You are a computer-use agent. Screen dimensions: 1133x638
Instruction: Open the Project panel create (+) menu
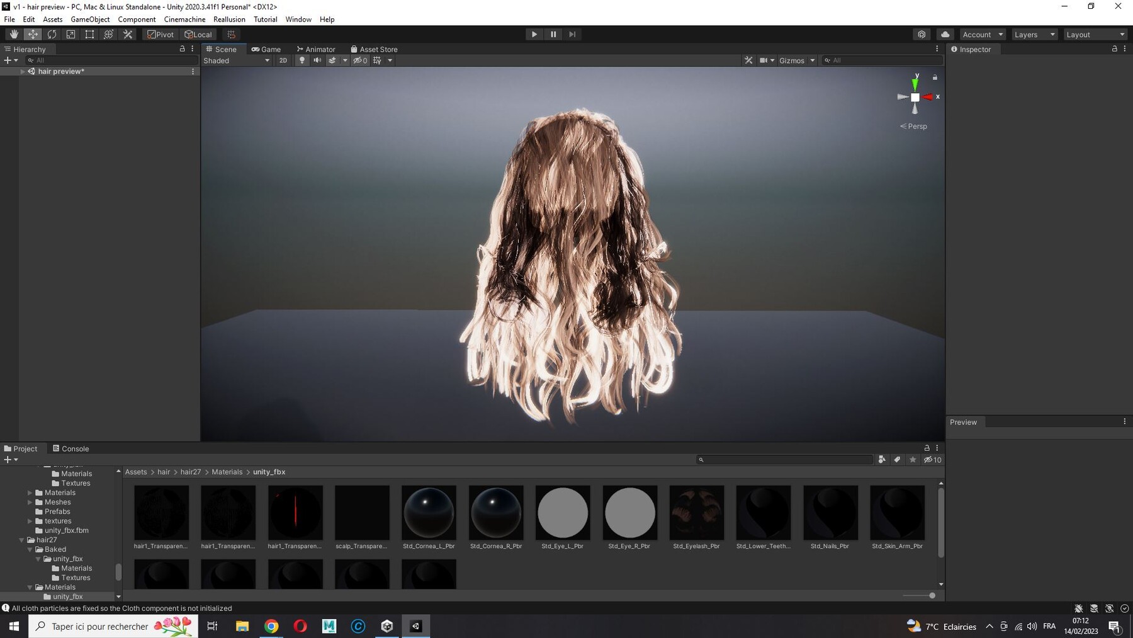tap(11, 460)
